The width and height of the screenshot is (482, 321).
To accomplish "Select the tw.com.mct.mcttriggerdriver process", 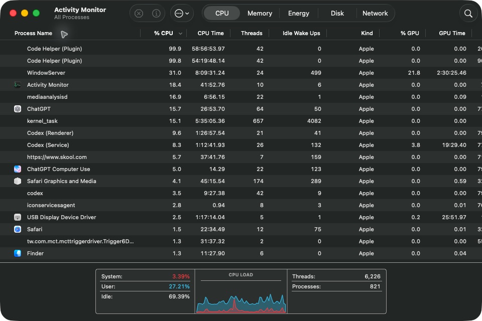I will (x=241, y=241).
